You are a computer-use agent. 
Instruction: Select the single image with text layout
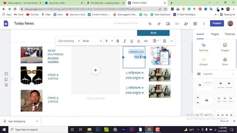[204, 85]
